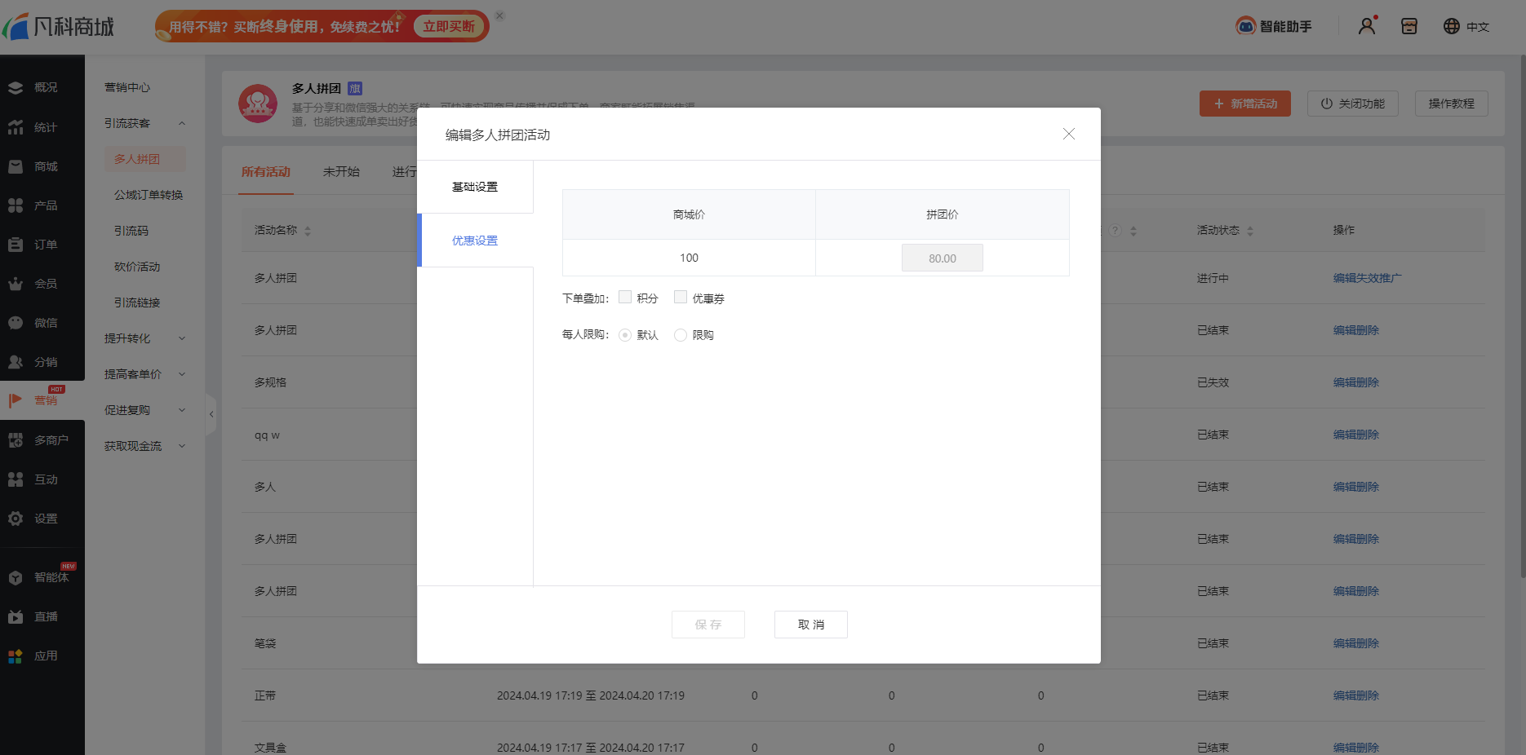Click the 智能助手 robot icon
The width and height of the screenshot is (1526, 755).
click(x=1245, y=26)
